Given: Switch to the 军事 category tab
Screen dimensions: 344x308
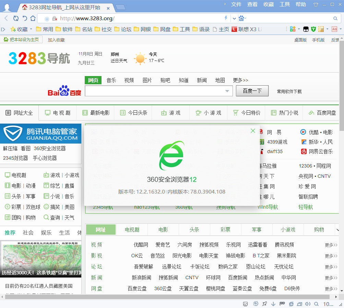Looking at the screenshot, I should [x=257, y=230].
